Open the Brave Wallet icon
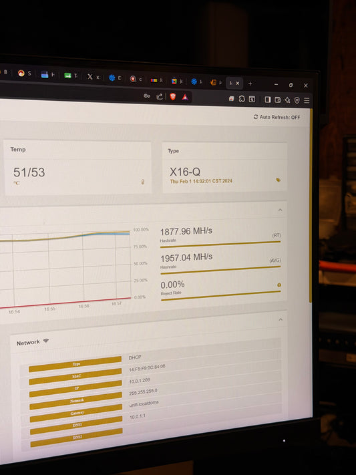Screen dimensions: 356x475 (278, 100)
